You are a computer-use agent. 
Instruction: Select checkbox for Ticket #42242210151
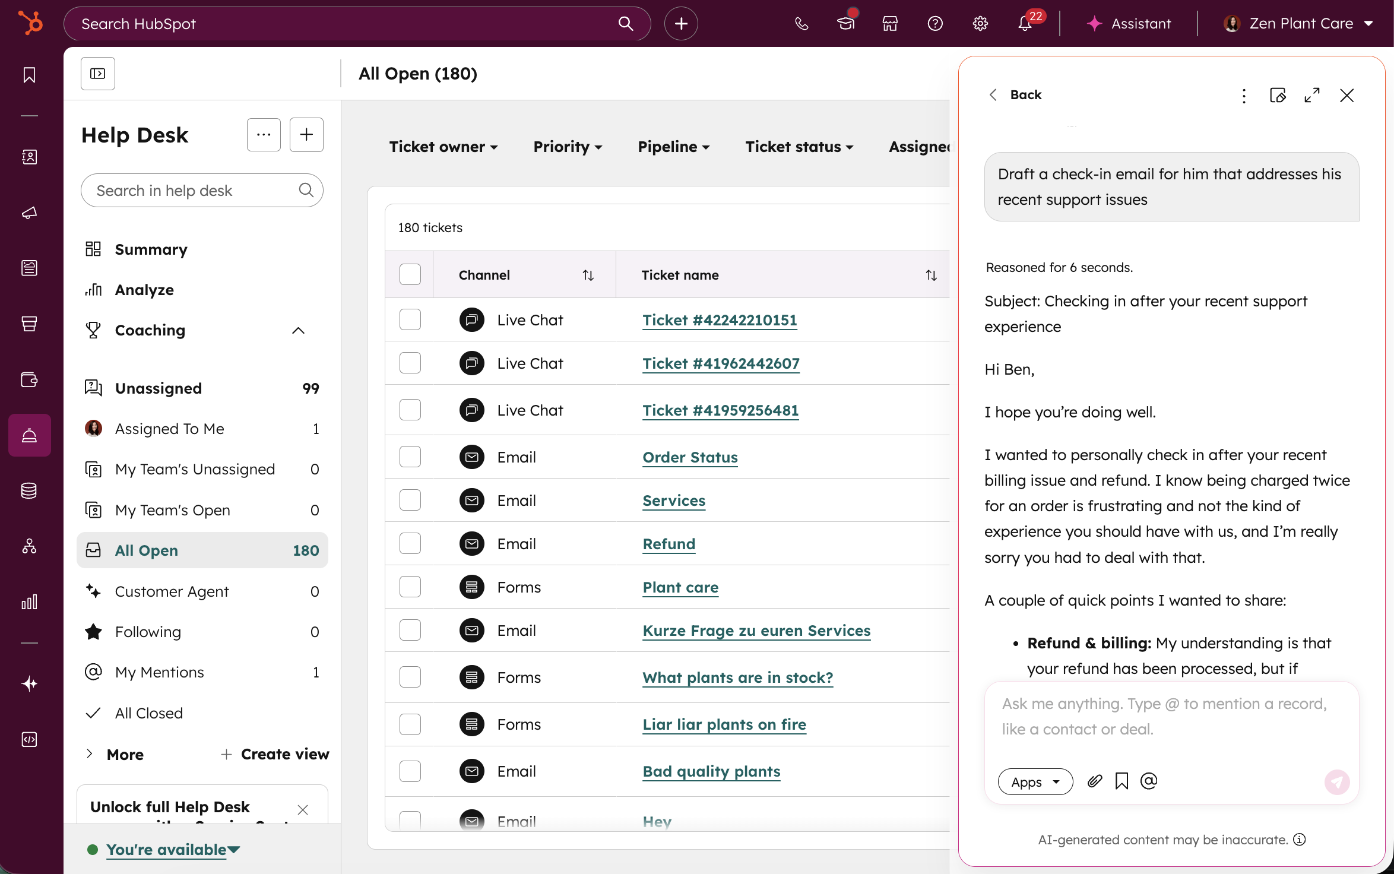[410, 320]
